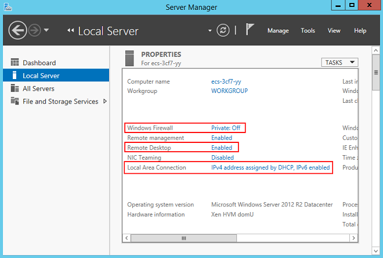
Task: Click the vertical scroll up arrow
Action: pyautogui.click(x=375, y=51)
